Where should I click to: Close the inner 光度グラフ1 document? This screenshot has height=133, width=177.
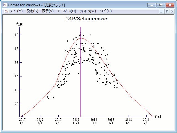point(172,11)
